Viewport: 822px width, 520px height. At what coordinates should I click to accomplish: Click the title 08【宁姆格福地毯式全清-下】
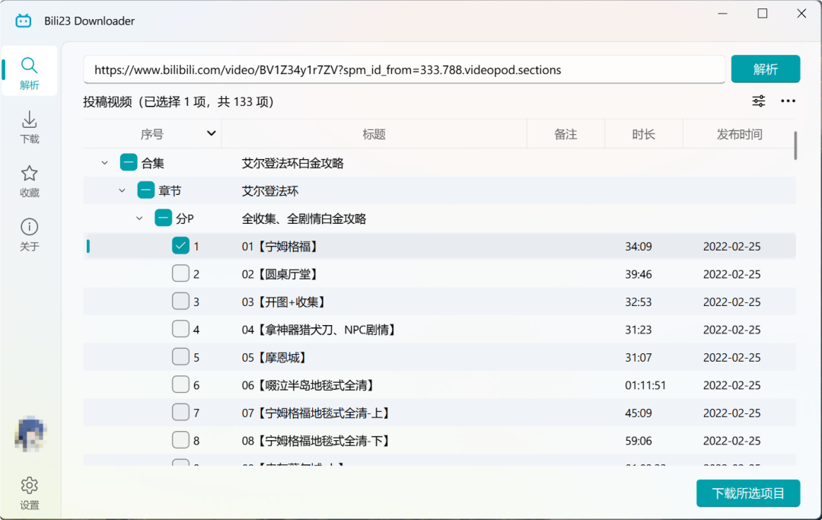coord(317,442)
